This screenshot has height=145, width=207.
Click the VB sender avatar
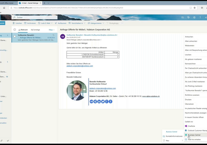(x=62, y=37)
